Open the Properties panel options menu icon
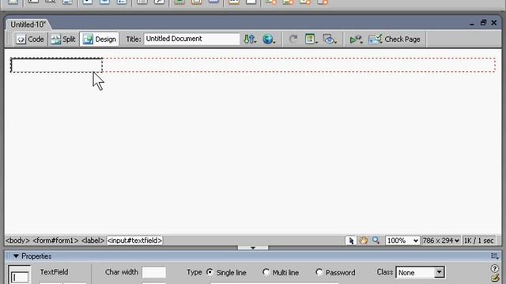Screen dimensions: 506x284 click(494, 256)
